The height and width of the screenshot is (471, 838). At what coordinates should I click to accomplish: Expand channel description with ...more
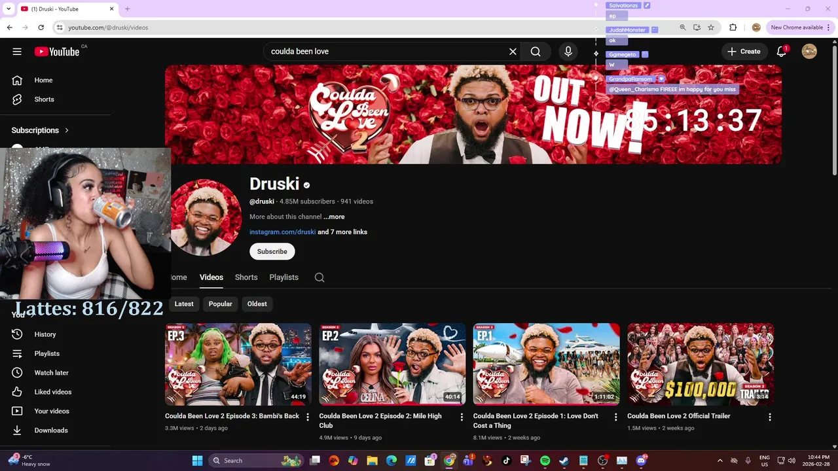point(334,217)
